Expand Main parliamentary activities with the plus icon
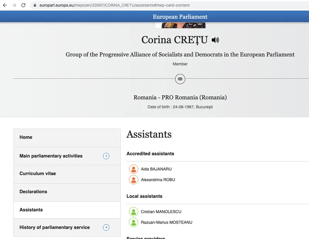The height and width of the screenshot is (239, 309). tap(106, 156)
